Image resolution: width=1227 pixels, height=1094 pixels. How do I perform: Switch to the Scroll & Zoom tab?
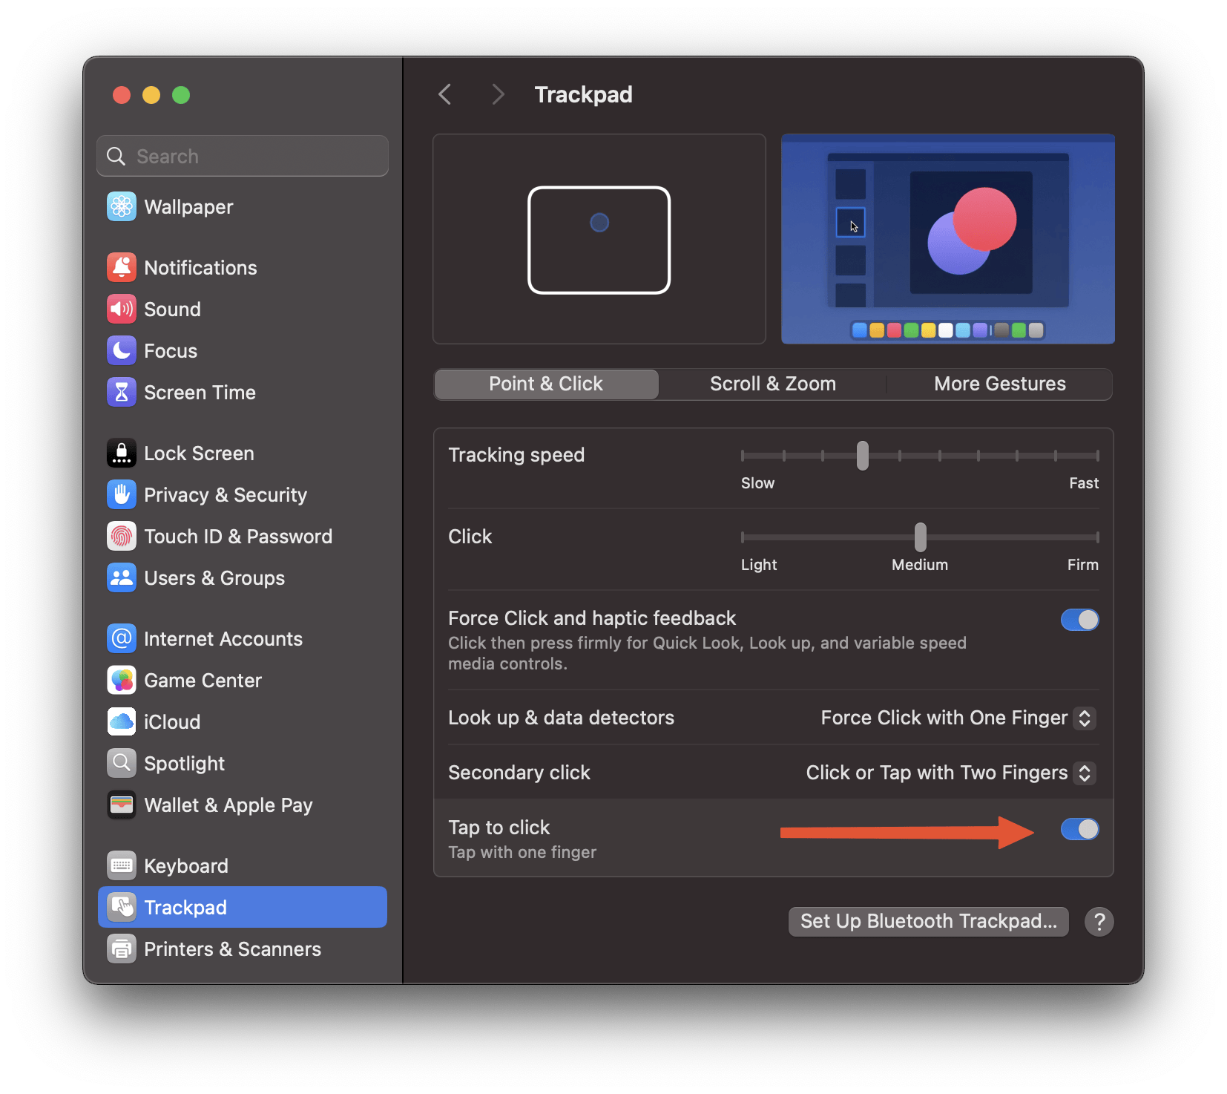tap(772, 384)
